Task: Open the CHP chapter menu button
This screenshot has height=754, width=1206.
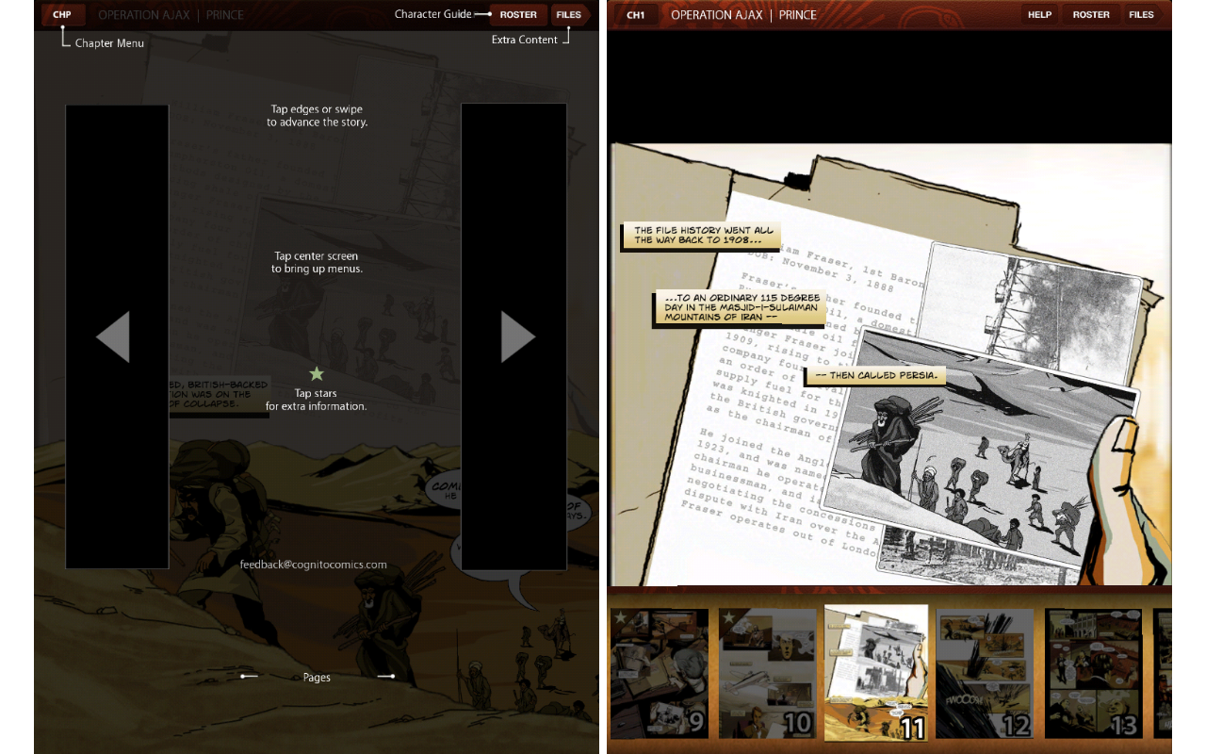Action: click(x=62, y=15)
